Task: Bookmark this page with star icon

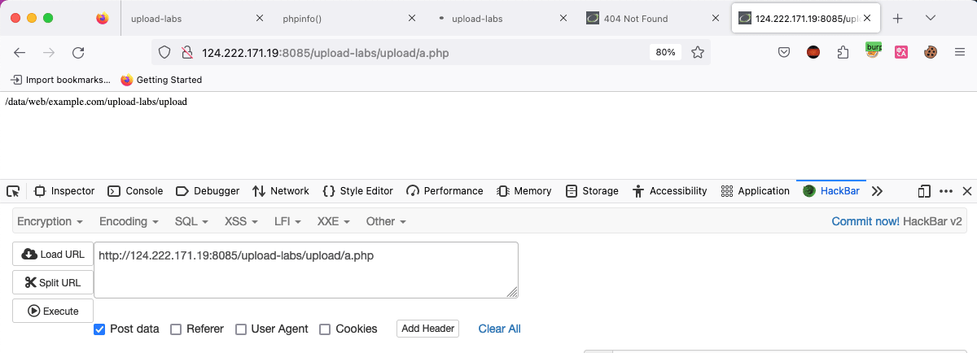Action: [x=698, y=52]
